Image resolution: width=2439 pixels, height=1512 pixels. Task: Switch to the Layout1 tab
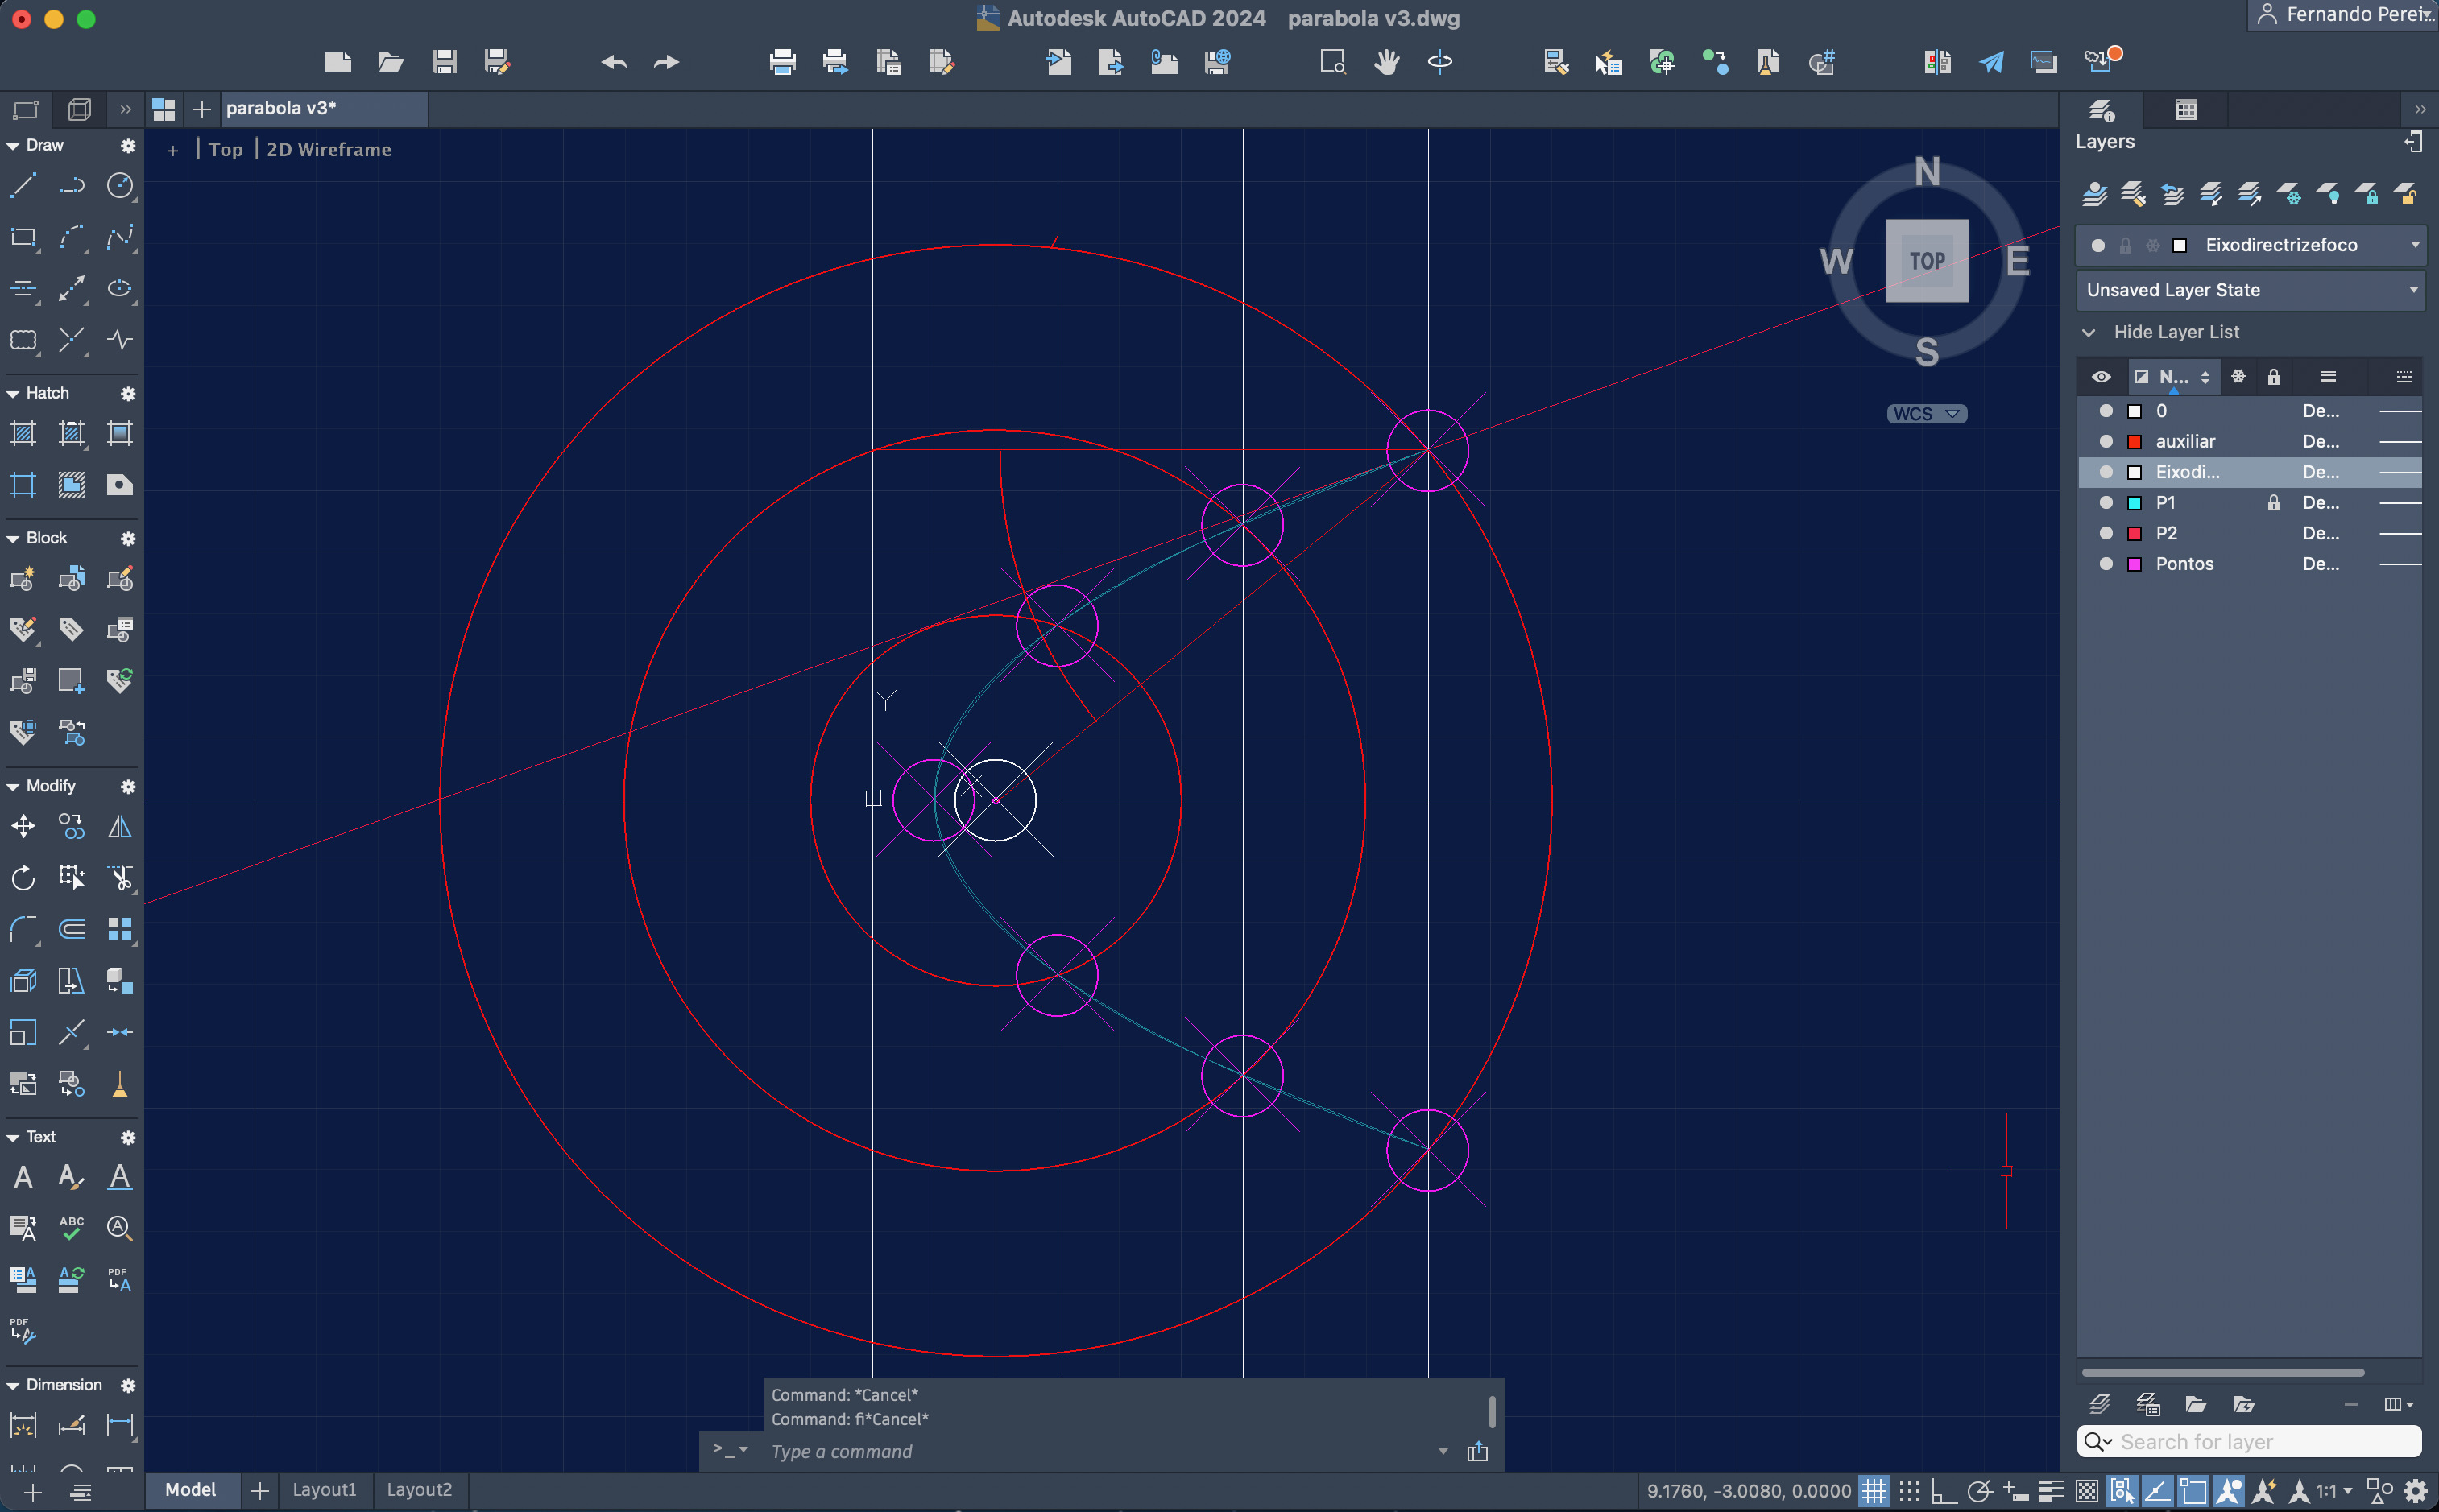(324, 1490)
